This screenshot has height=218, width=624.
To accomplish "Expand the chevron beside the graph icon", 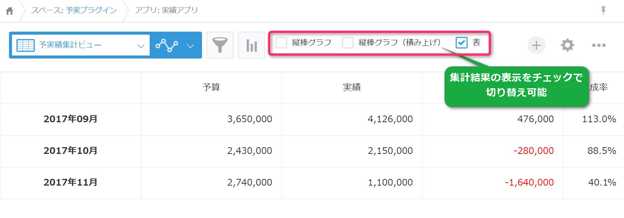I will pyautogui.click(x=190, y=46).
